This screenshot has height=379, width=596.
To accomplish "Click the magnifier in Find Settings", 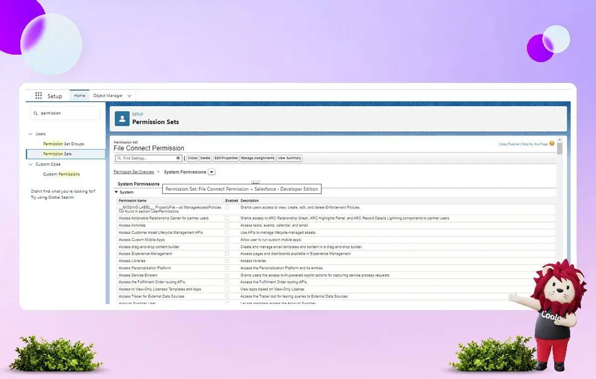I will tap(119, 158).
